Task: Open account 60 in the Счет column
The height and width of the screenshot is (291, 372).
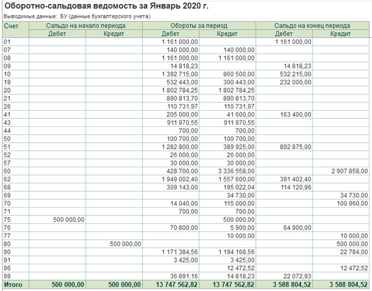Action: tap(8, 170)
